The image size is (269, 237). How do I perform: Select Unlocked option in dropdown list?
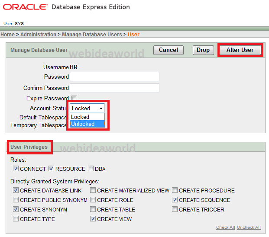(x=87, y=124)
